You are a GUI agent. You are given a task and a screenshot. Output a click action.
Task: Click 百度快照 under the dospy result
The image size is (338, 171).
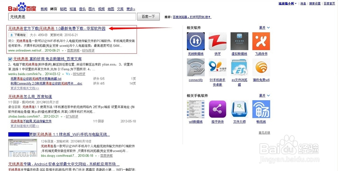106,156
